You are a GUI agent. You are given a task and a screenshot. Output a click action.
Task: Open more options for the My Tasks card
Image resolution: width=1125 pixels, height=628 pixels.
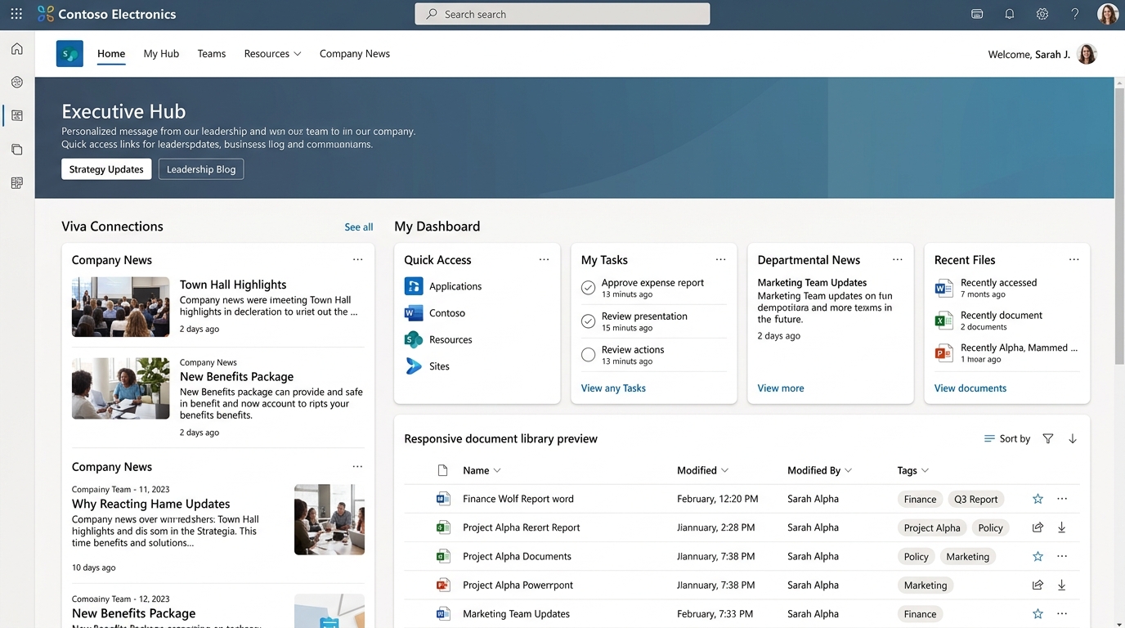[720, 259]
